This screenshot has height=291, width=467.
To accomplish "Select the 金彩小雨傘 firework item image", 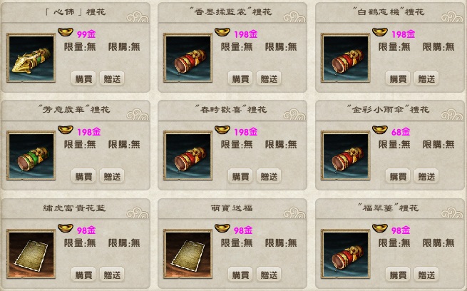I will tap(346, 155).
